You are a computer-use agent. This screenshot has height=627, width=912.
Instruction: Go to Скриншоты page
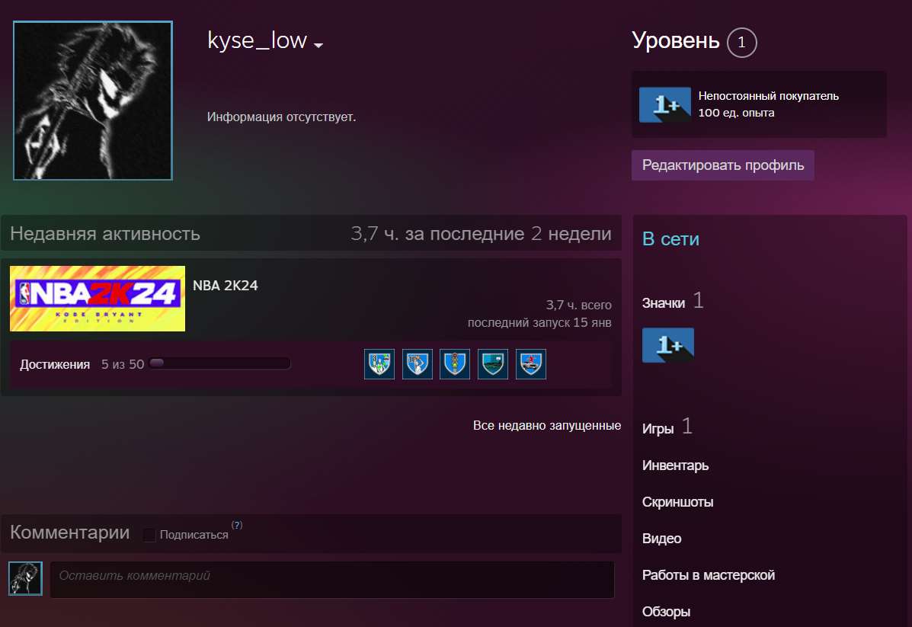(x=677, y=502)
